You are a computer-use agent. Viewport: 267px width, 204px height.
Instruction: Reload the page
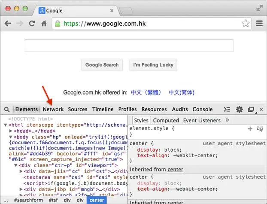(x=32, y=23)
